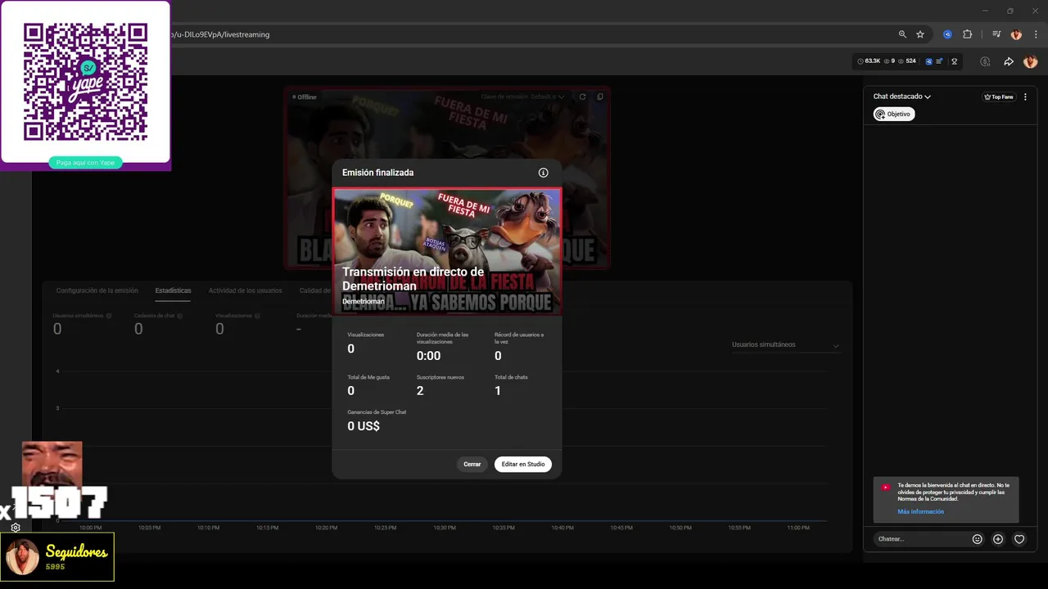Switch to Configuración de la emisión tab
Viewport: 1048px width, 589px height.
[97, 290]
